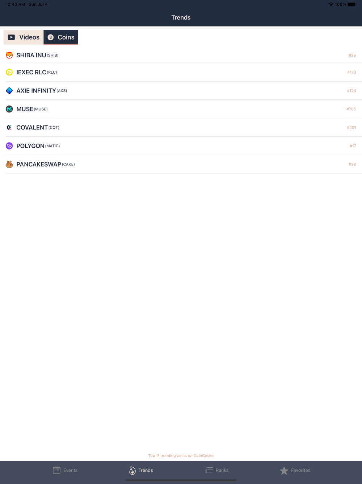Image resolution: width=362 pixels, height=484 pixels.
Task: Click the #38 rank for PancakeSwap
Action: [x=352, y=164]
